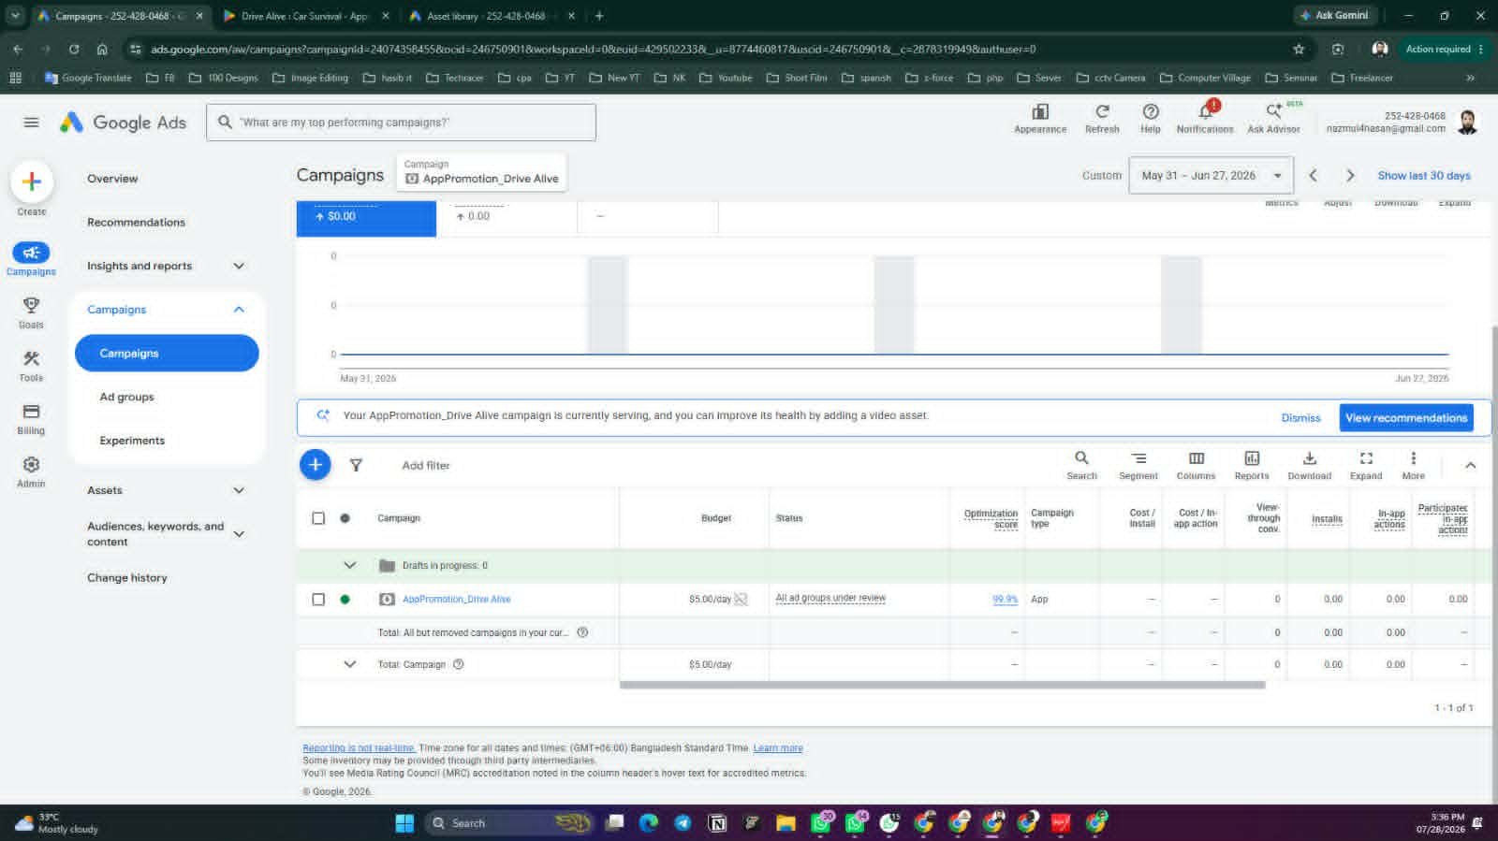The height and width of the screenshot is (841, 1498).
Task: Switch to the Drive Alive Car Survival tab
Action: click(x=305, y=16)
